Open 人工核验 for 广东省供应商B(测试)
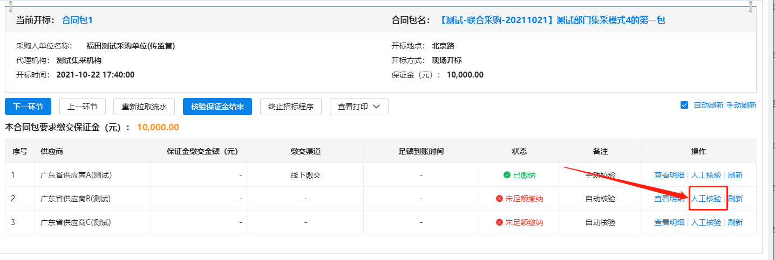Screen dimensions: 775x260 pyautogui.click(x=706, y=199)
